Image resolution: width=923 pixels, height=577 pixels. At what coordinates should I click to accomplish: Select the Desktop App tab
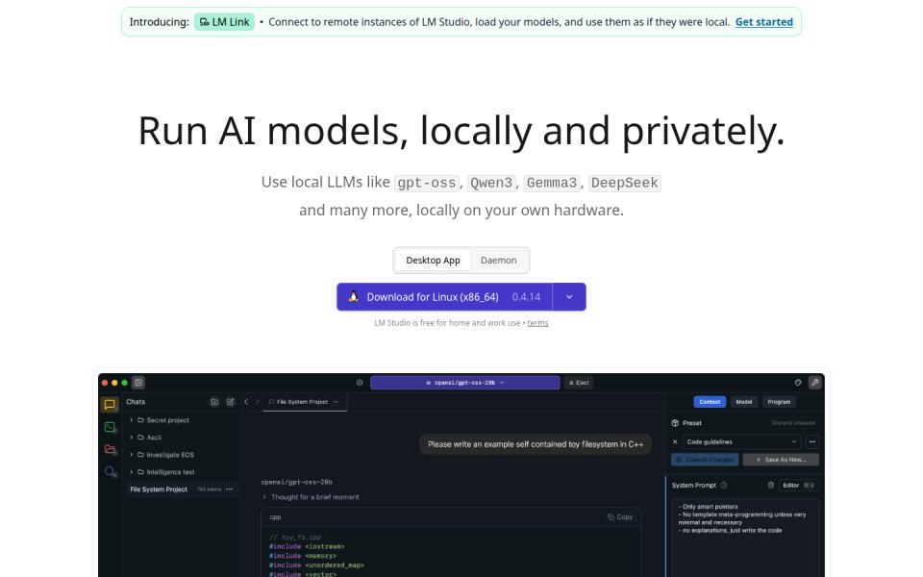pyautogui.click(x=433, y=261)
